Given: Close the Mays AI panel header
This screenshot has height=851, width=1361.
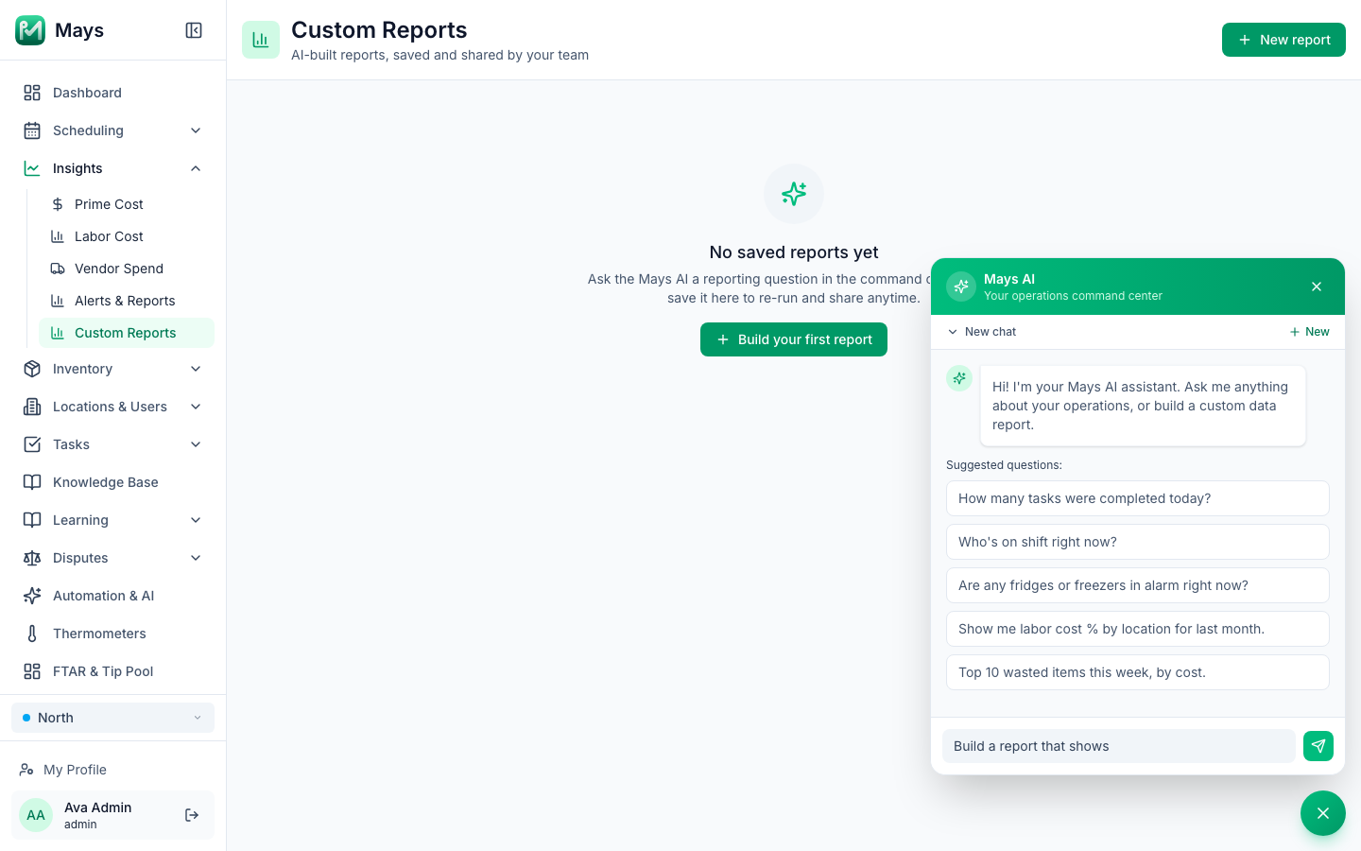Looking at the screenshot, I should [x=1317, y=287].
